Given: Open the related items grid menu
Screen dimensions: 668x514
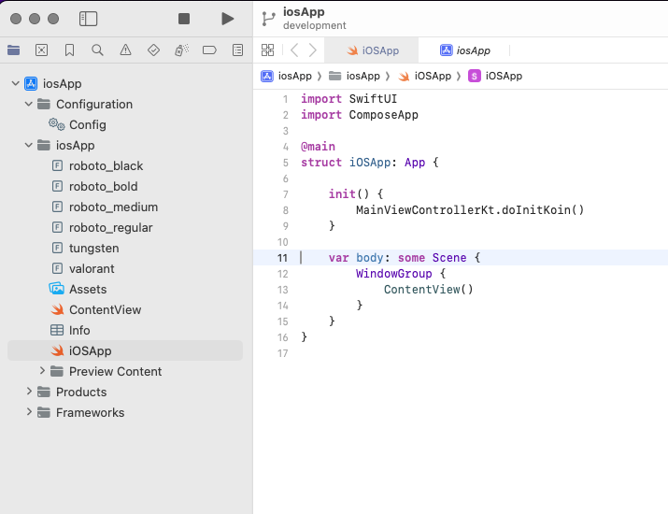Looking at the screenshot, I should click(x=267, y=50).
